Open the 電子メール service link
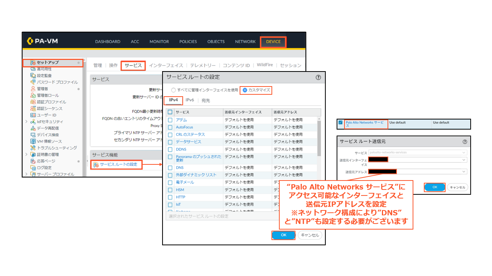Image resolution: width=492 pixels, height=276 pixels. (185, 182)
